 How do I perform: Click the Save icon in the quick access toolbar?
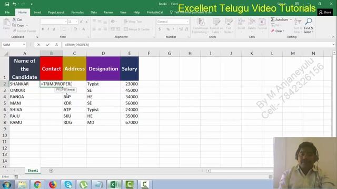[7, 4]
